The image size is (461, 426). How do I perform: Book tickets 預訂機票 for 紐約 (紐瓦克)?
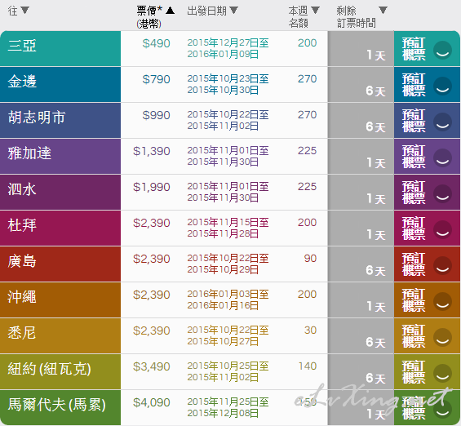(x=414, y=372)
